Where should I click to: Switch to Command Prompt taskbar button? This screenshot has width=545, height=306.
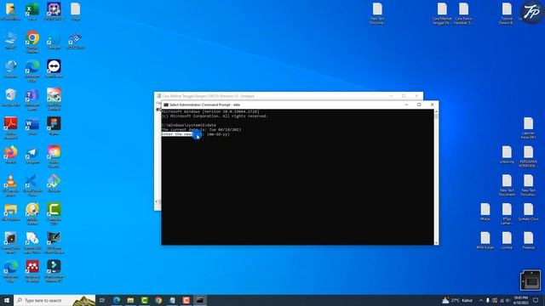pyautogui.click(x=200, y=300)
